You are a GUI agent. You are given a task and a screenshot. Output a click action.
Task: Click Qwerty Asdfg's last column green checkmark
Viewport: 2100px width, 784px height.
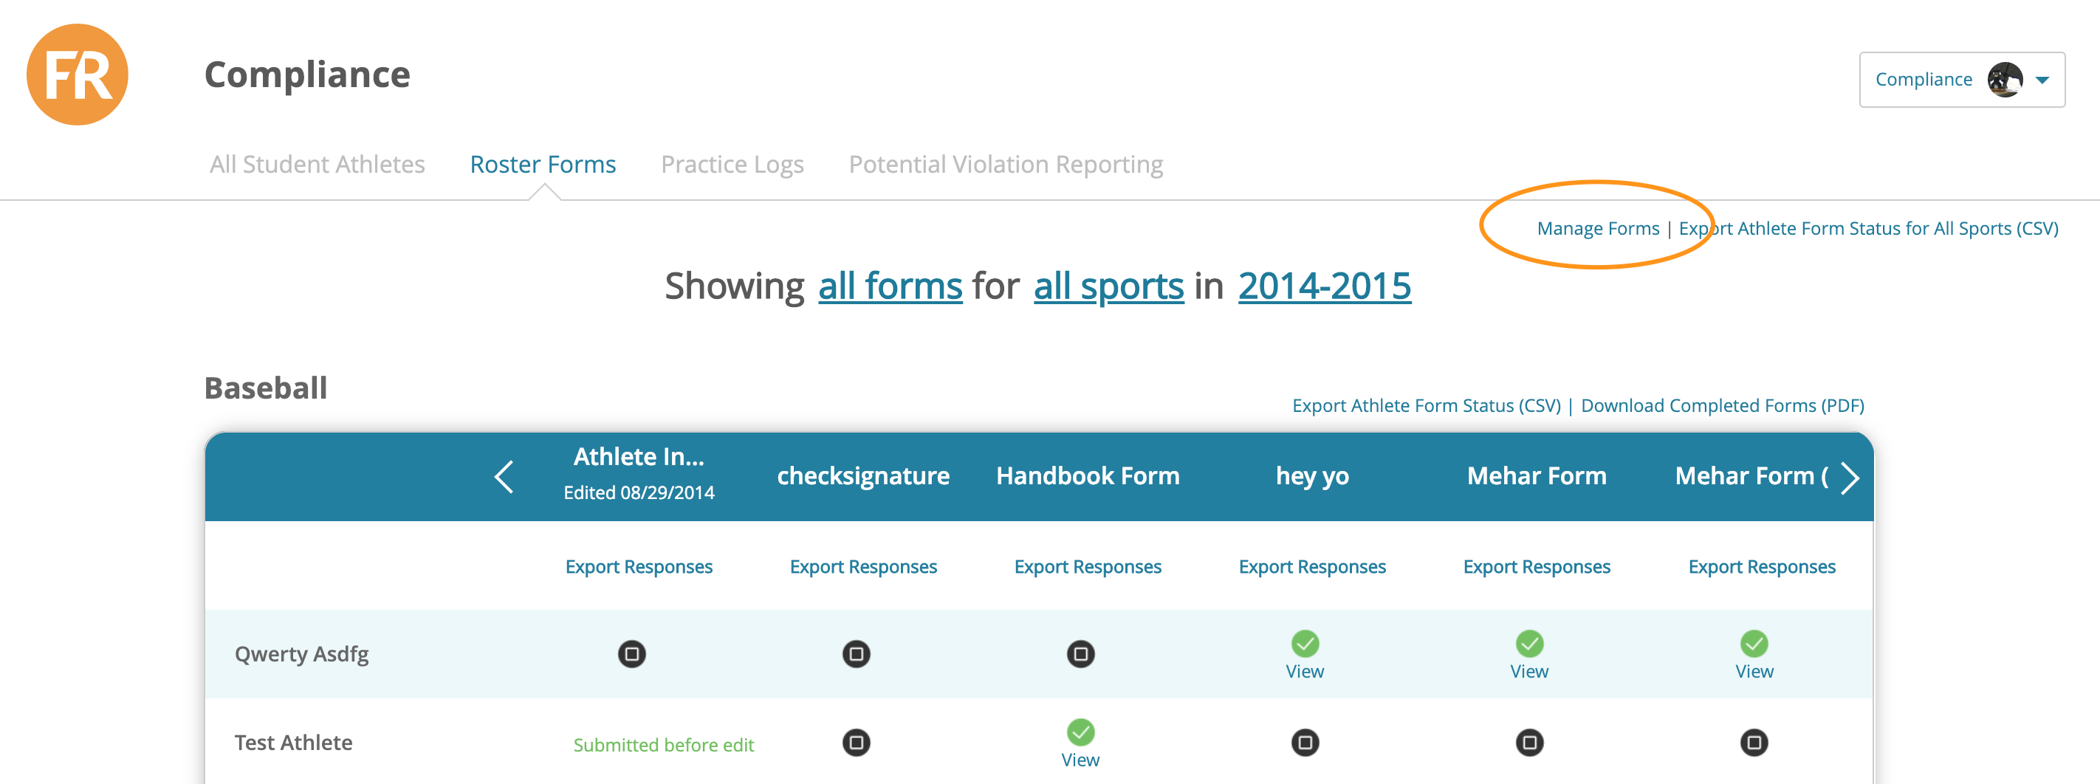click(1754, 644)
